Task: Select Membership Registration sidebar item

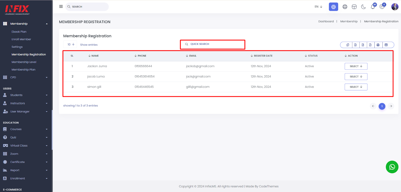Action: point(29,54)
